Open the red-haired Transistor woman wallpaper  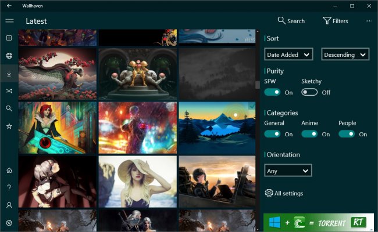[58, 128]
